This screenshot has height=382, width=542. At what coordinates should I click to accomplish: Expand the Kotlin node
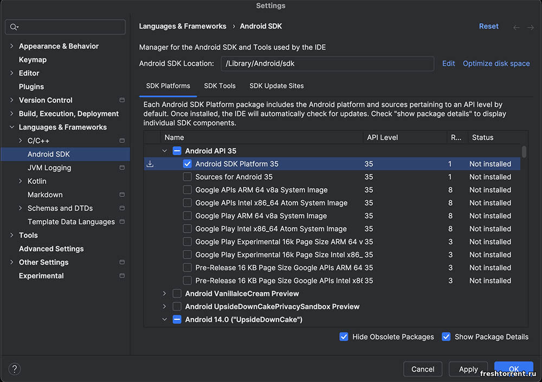(21, 181)
